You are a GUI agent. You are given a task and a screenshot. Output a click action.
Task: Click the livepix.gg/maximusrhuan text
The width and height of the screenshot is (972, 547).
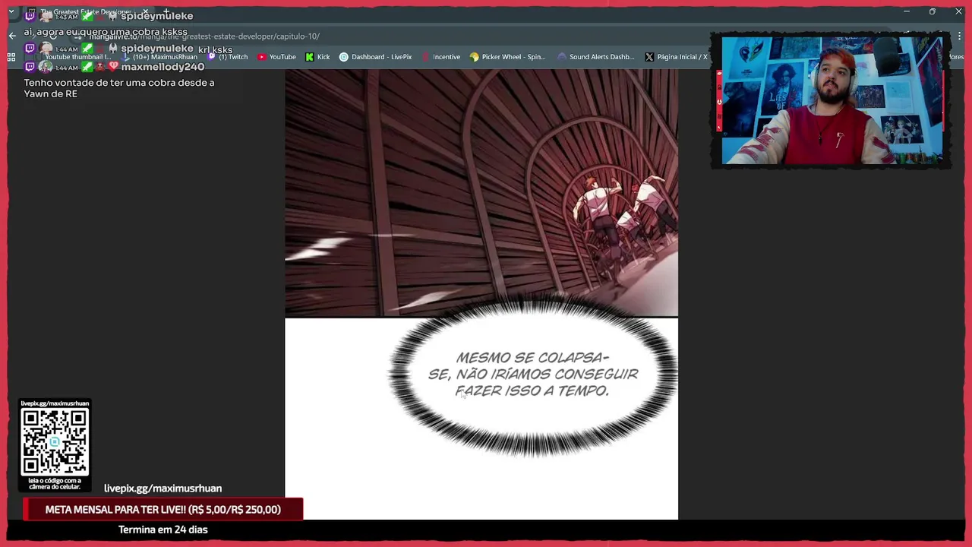coord(163,489)
